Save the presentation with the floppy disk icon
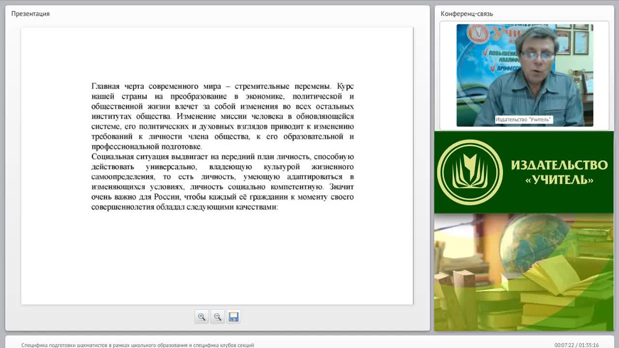The width and height of the screenshot is (619, 348). [234, 317]
